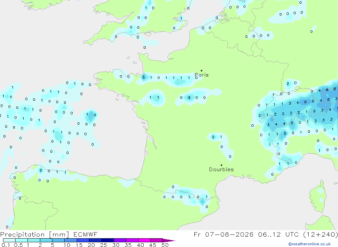Image resolution: width=338 pixels, height=247 pixels.
Task: Pick the 40–45 mm magenta legend swatch
Action: tap(144, 240)
